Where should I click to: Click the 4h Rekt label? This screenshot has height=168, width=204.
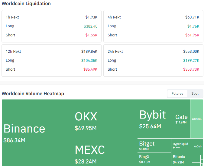tap(114, 17)
